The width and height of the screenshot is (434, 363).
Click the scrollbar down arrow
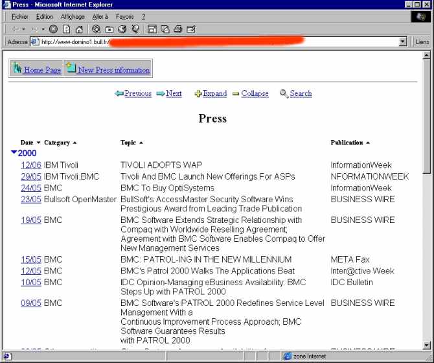(426, 345)
